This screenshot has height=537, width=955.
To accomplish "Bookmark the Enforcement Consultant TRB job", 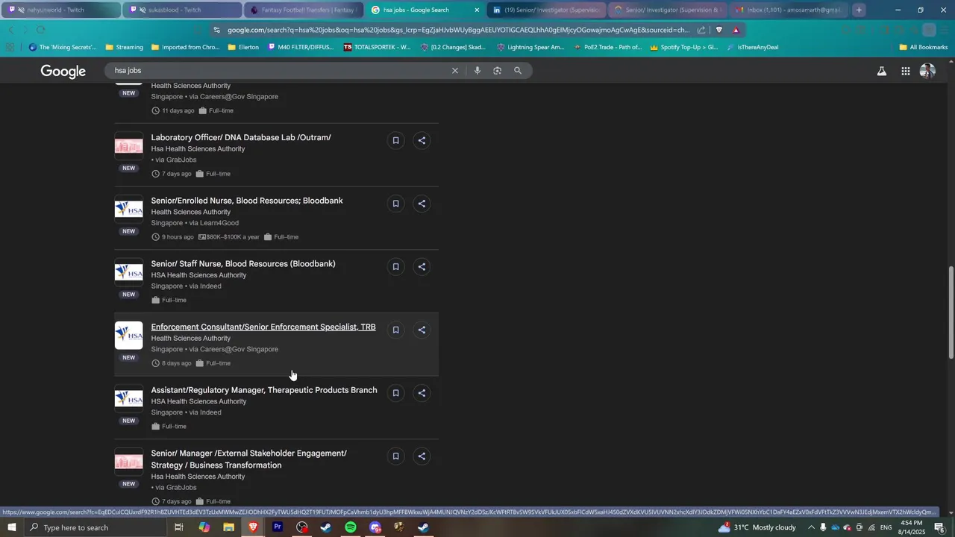I will point(395,330).
